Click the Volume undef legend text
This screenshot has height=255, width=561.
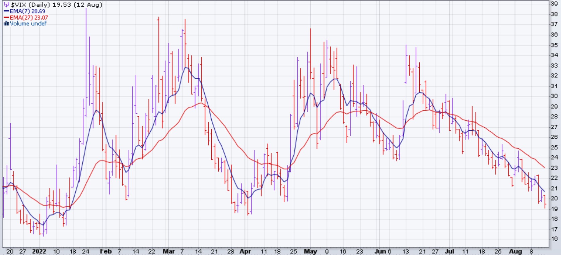pyautogui.click(x=28, y=23)
